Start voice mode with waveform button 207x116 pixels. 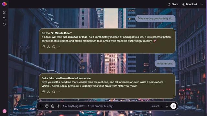pyautogui.click(x=173, y=106)
